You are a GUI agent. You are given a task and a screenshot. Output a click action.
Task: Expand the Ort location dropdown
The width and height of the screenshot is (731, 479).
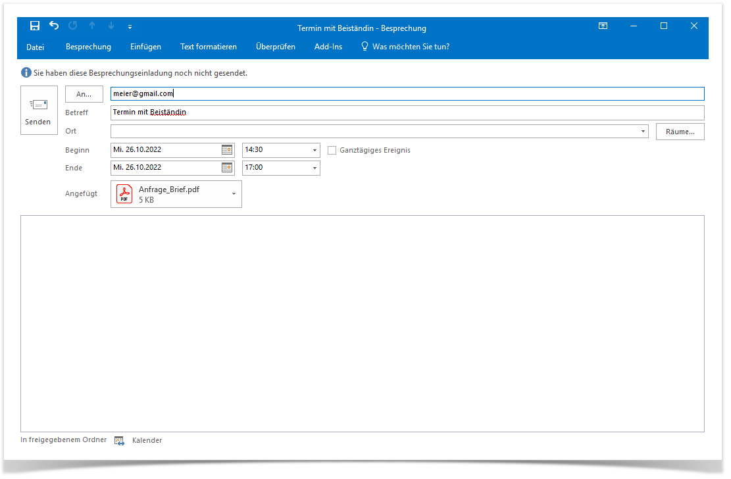coord(643,132)
